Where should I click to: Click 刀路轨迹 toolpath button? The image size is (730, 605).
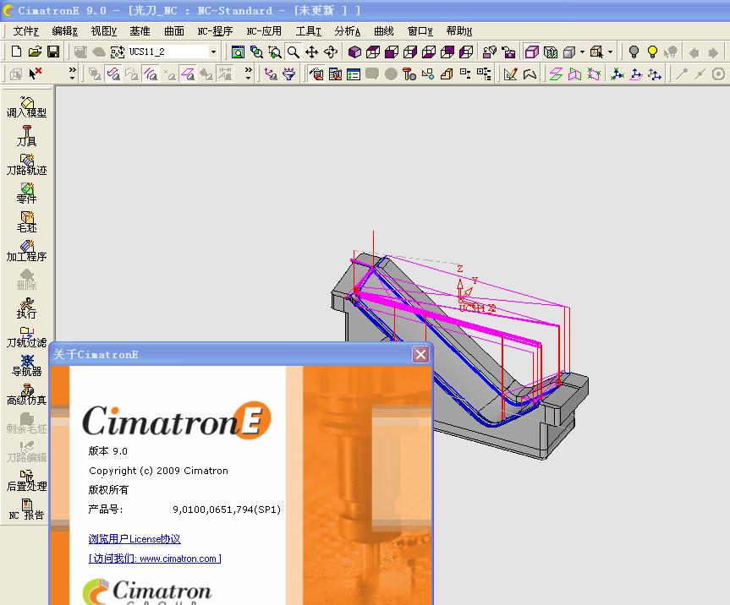coord(26,165)
